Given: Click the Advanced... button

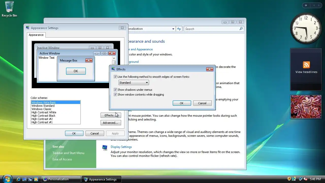Looking at the screenshot, I should [x=111, y=123].
